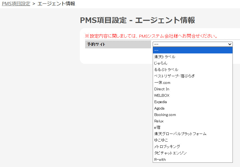Choose Booking.com in the dropdown

point(193,115)
